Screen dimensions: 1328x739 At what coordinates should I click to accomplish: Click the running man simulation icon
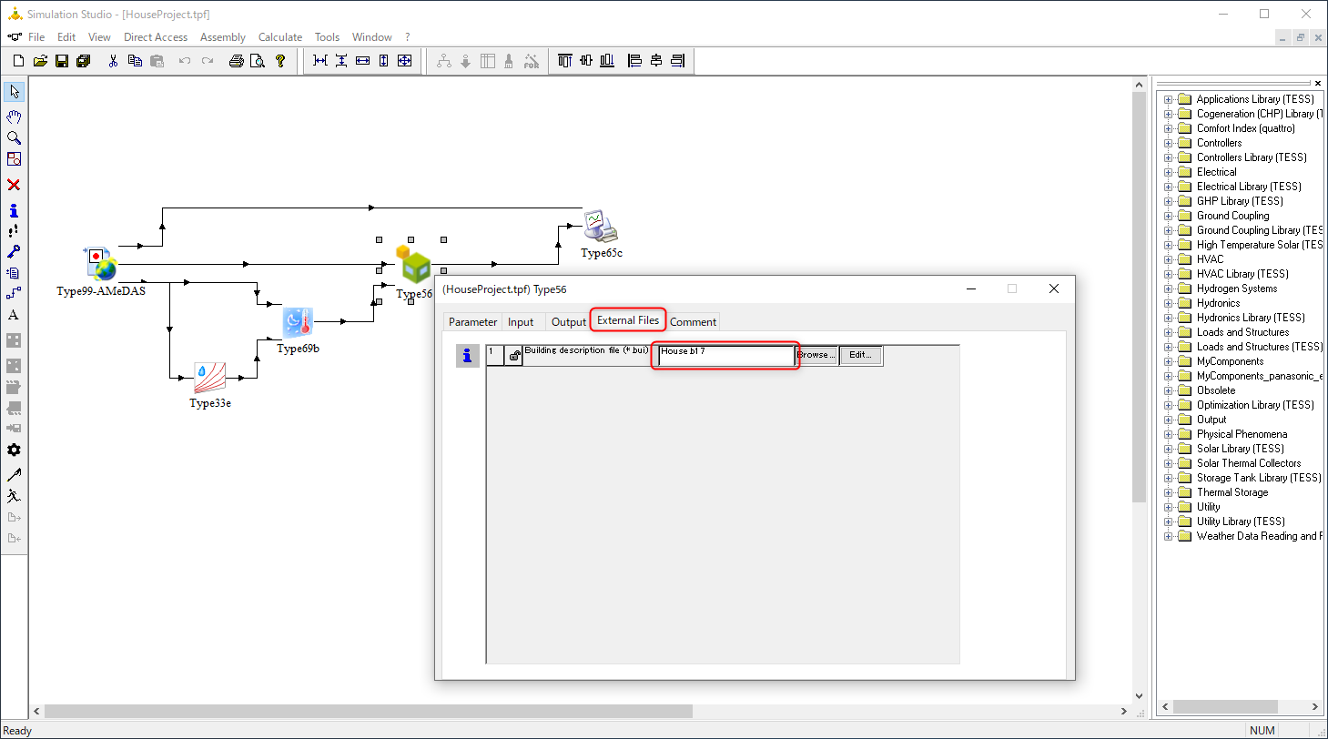click(x=14, y=496)
